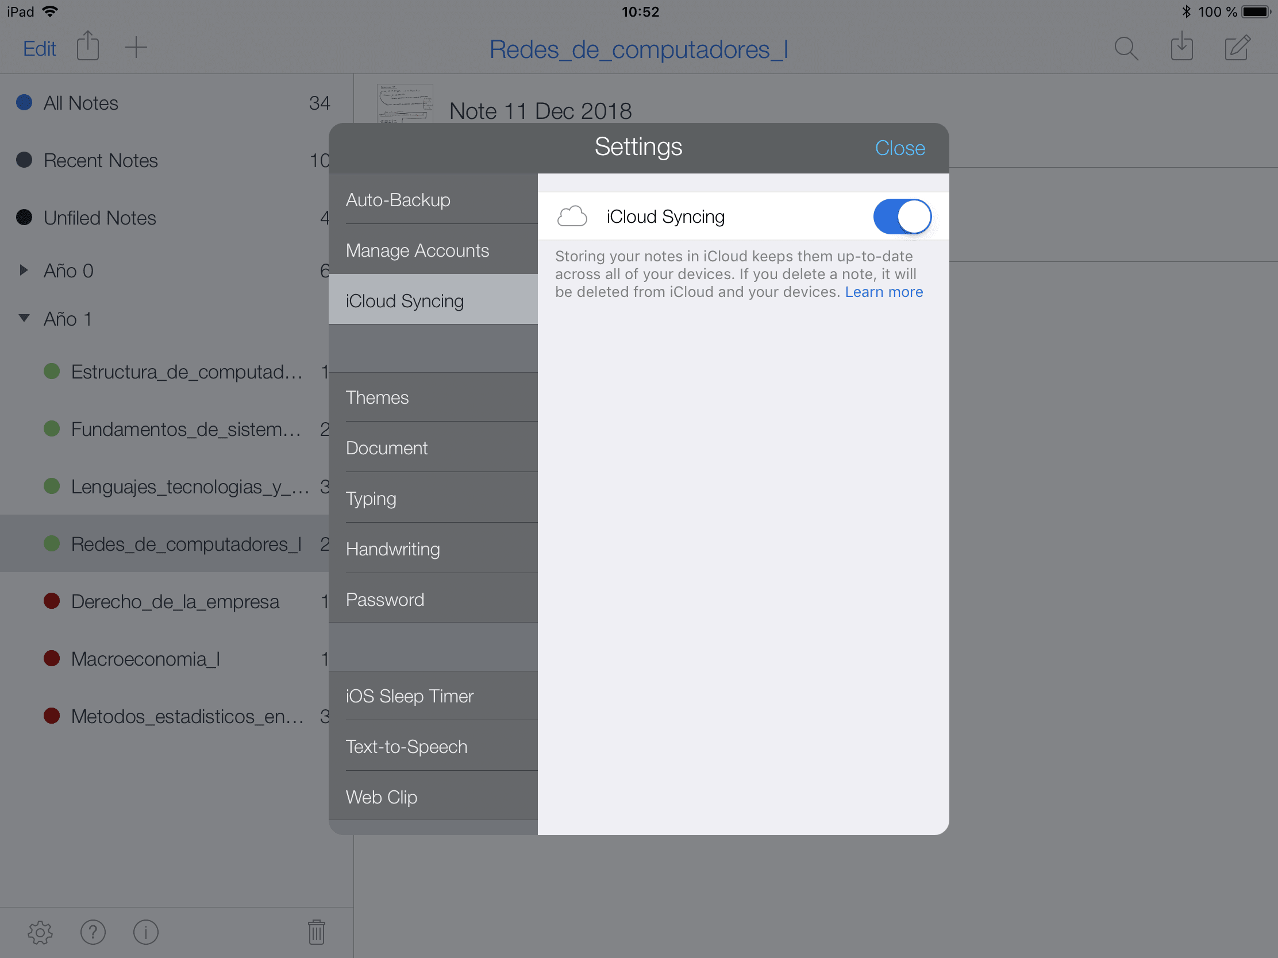
Task: Collapse the Año 1 divider
Action: [24, 318]
